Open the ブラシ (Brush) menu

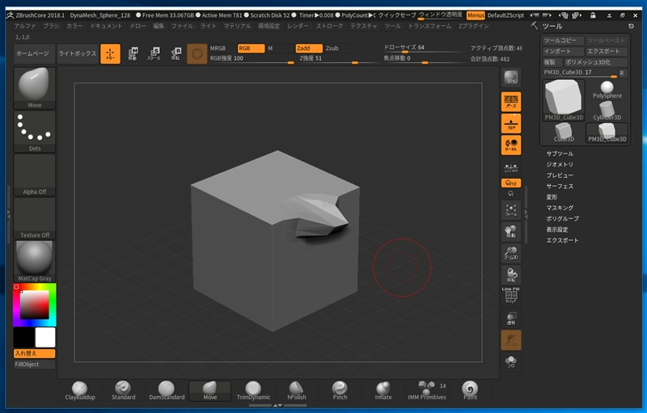tap(51, 26)
